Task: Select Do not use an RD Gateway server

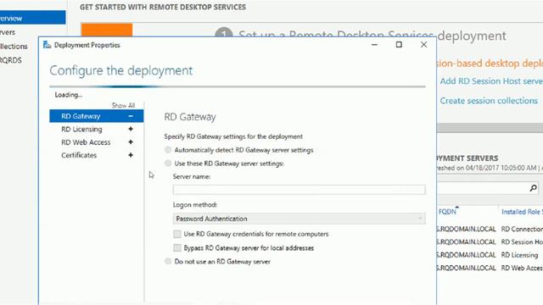Action: [x=168, y=262]
